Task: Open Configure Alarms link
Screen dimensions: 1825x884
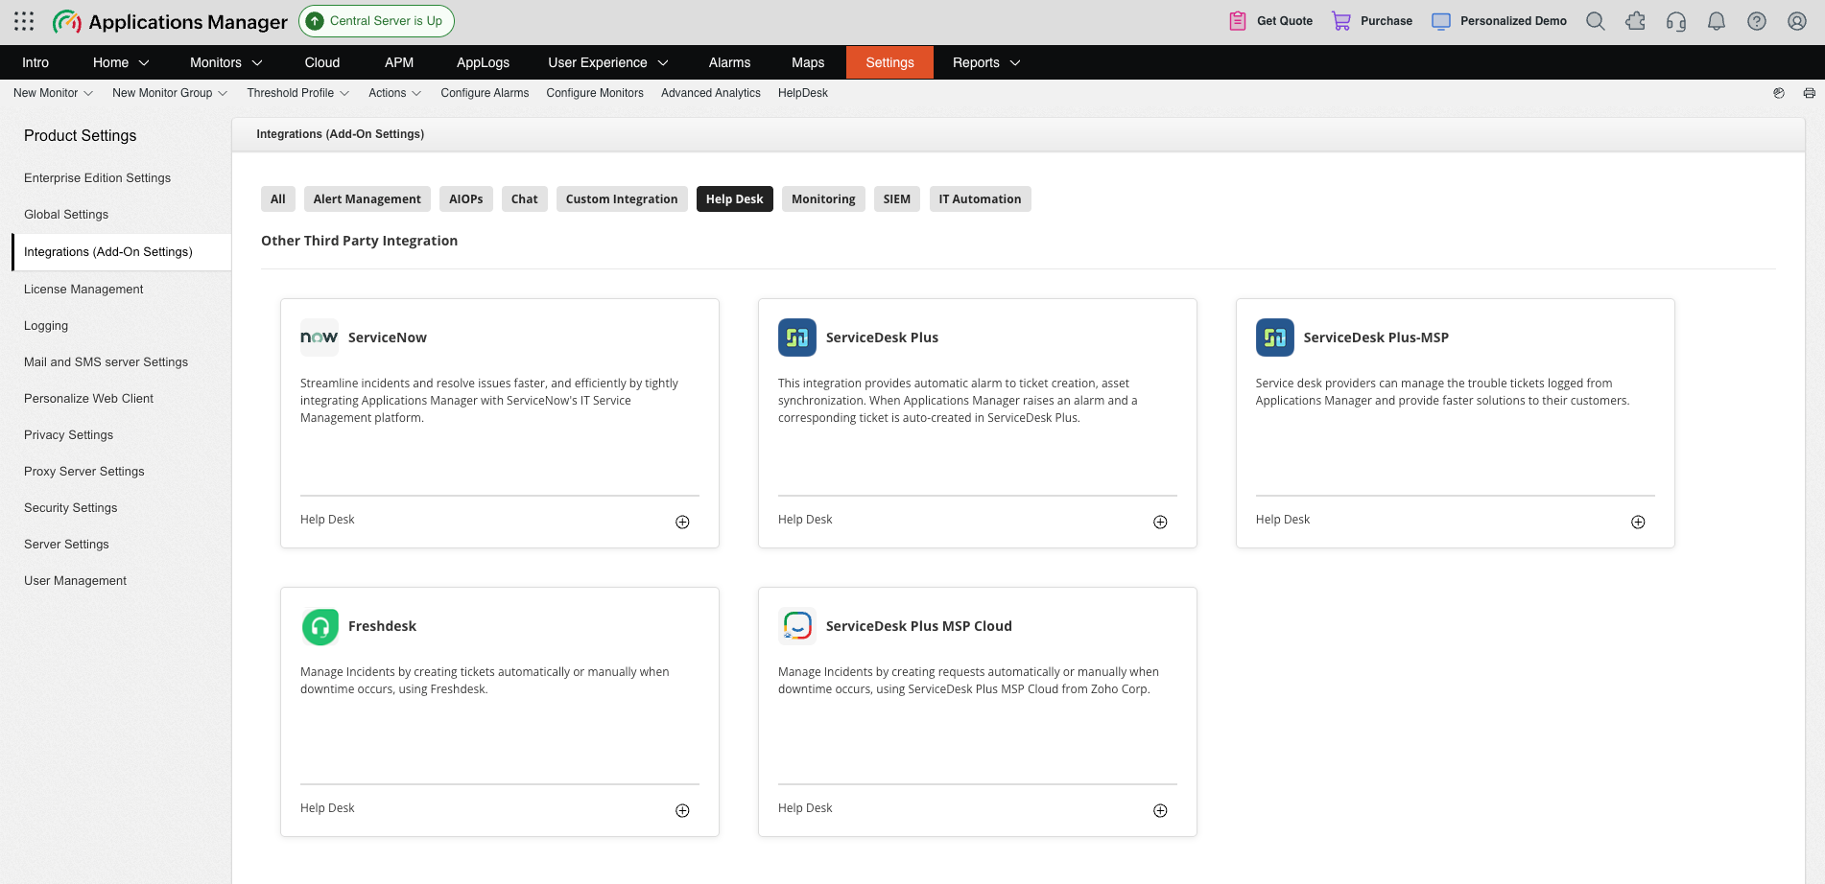Action: pyautogui.click(x=485, y=93)
